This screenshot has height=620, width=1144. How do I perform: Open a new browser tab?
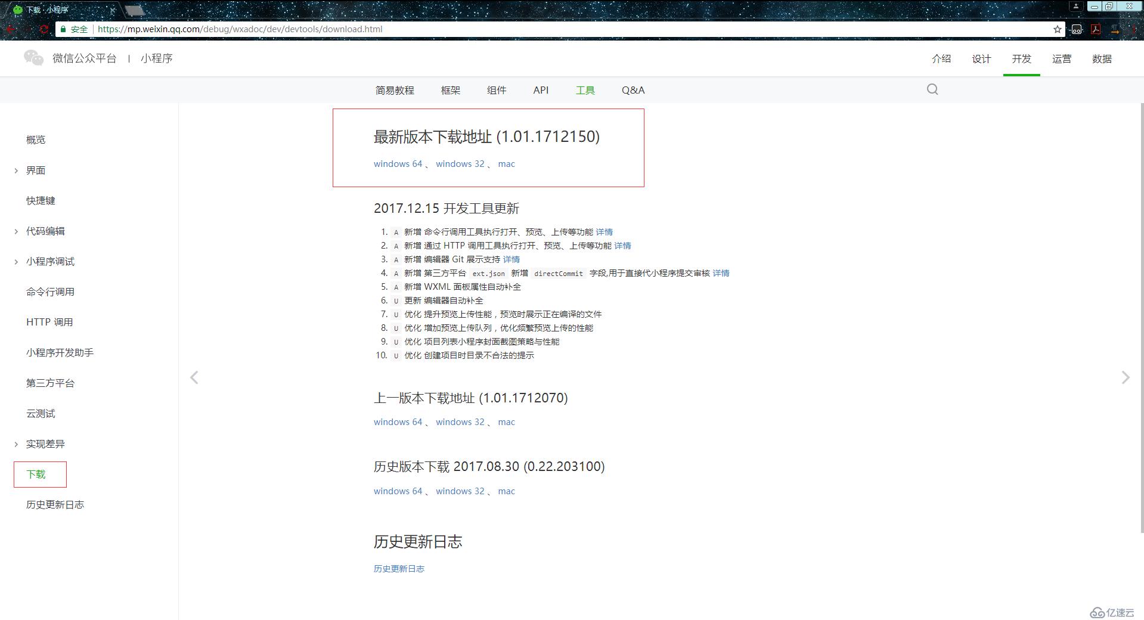pyautogui.click(x=135, y=10)
